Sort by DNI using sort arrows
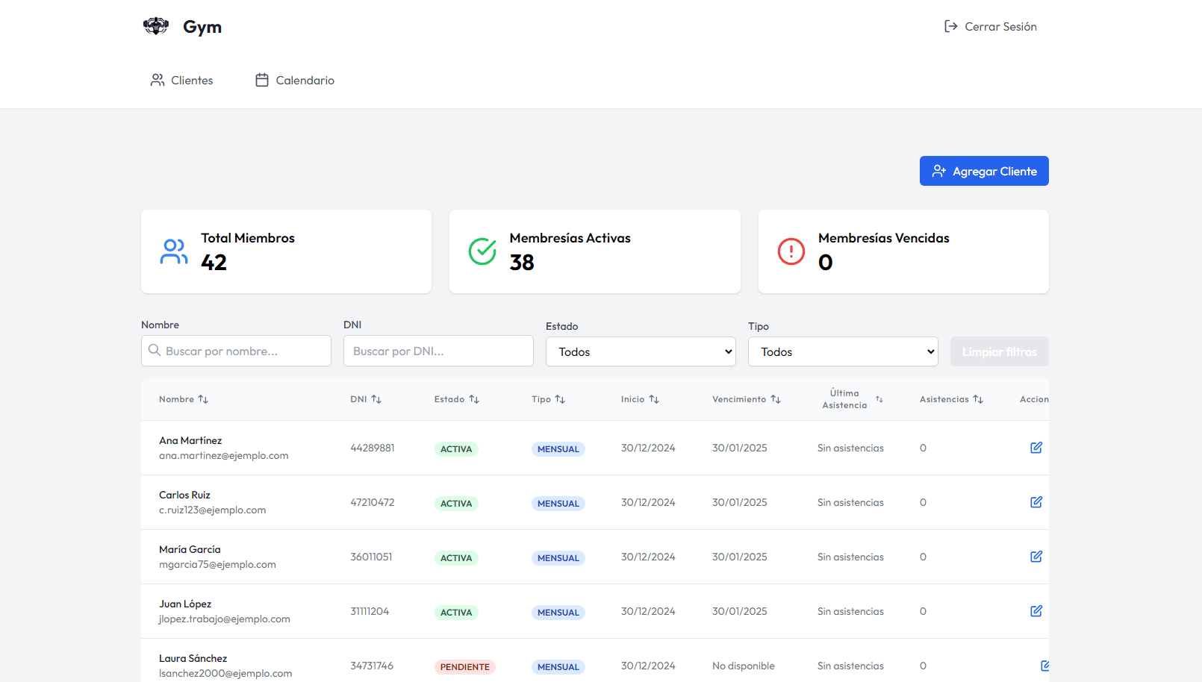 [376, 399]
